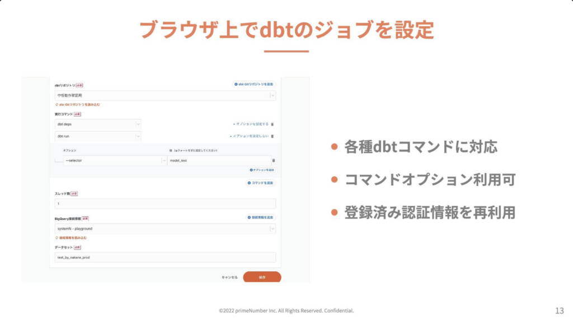
Task: Click the 接続情報を追加 button
Action: pos(260,217)
